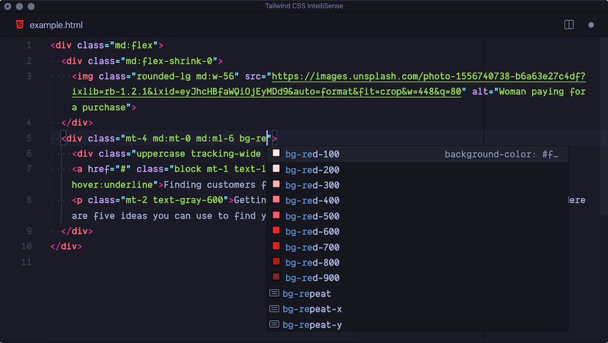Click the list icon beside bg-repeat-x

pos(274,309)
